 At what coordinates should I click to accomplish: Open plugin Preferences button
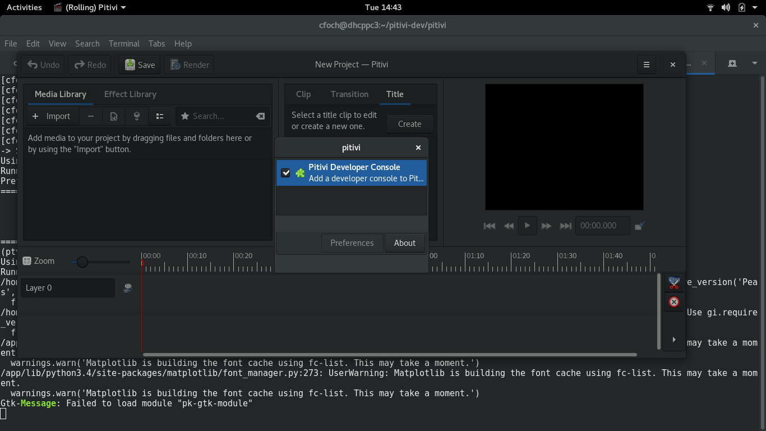[352, 243]
